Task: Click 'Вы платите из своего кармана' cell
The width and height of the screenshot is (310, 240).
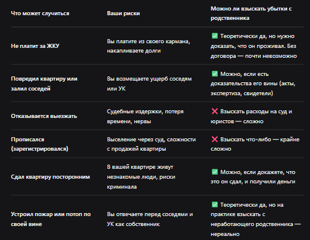Action: [x=148, y=46]
